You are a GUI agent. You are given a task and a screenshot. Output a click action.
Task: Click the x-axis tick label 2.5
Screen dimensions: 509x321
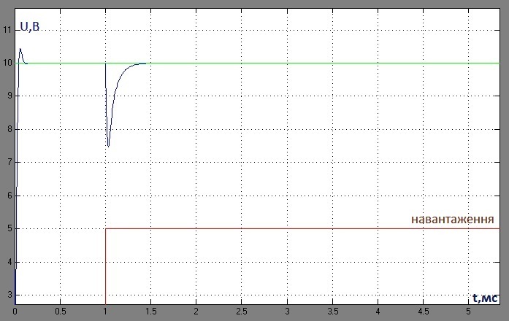(x=242, y=312)
